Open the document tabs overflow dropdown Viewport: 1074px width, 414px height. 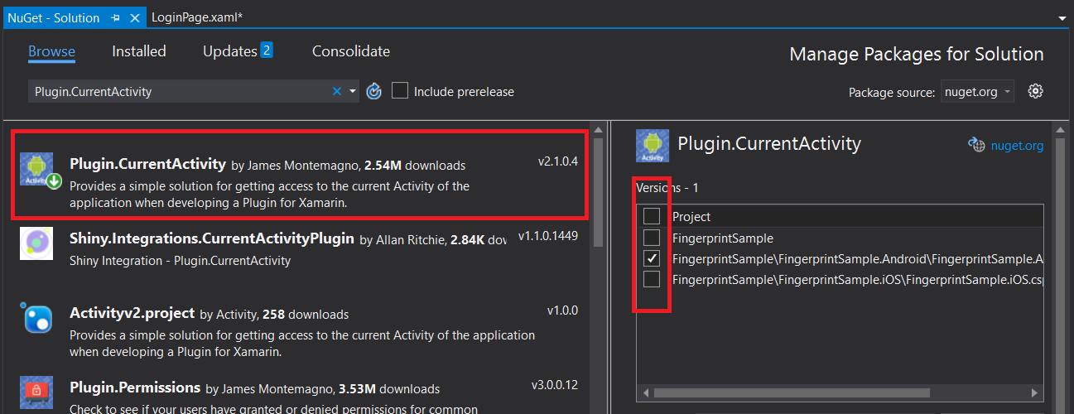click(x=1062, y=17)
